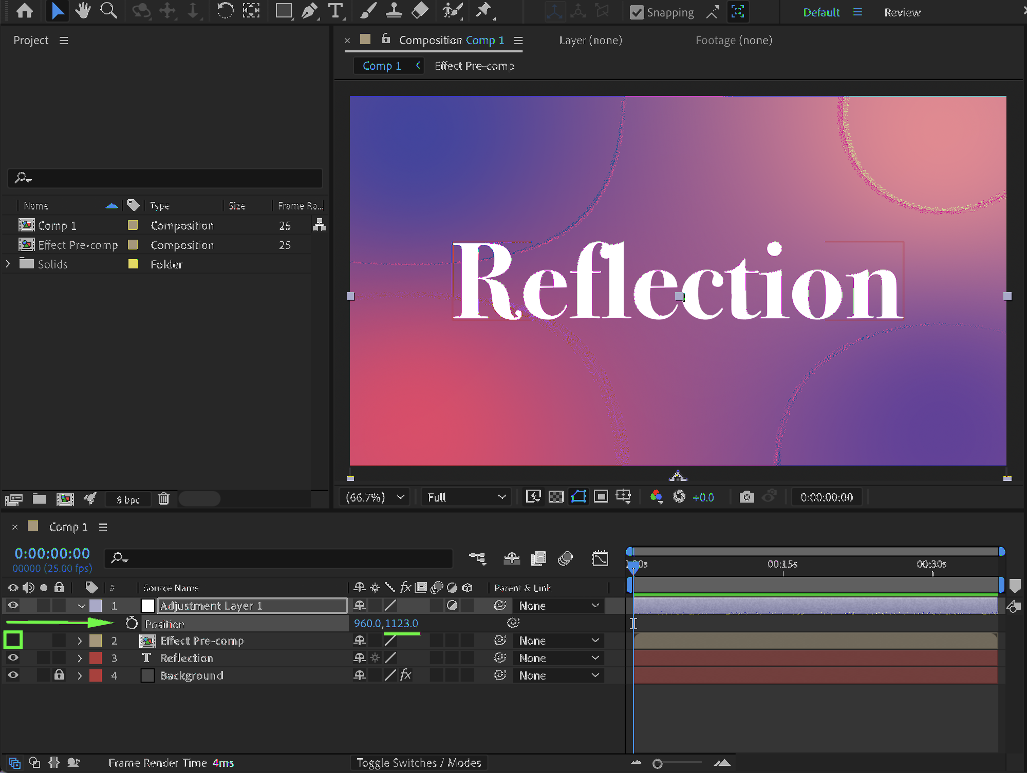Choose the Pen tool
Image resolution: width=1027 pixels, height=773 pixels.
tap(309, 11)
